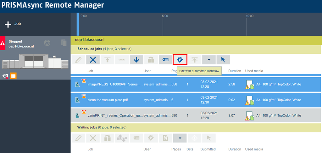Click the blue down arrow in Scheduled jobs toolbar
This screenshot has height=153, width=322.
(136, 60)
